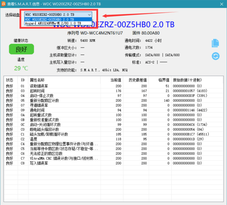This screenshot has width=227, height=205.
Task: Click the ID column header
Action: pyautogui.click(x=23, y=80)
